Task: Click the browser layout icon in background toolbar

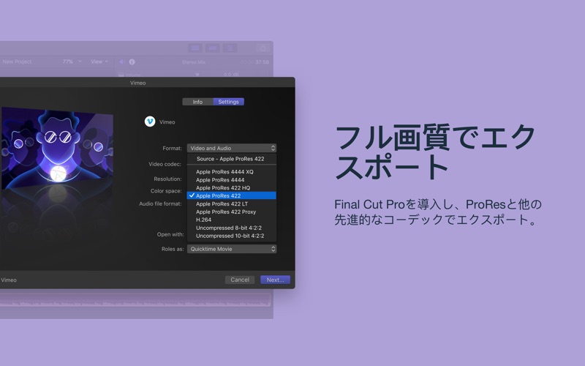Action: click(195, 48)
